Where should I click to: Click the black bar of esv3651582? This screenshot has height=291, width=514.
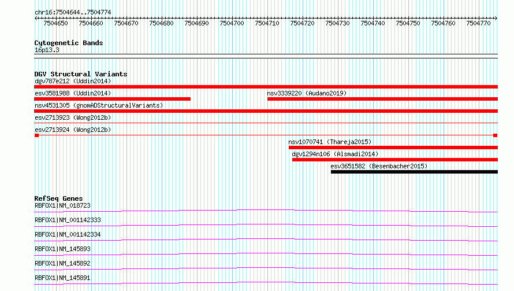pyautogui.click(x=414, y=172)
